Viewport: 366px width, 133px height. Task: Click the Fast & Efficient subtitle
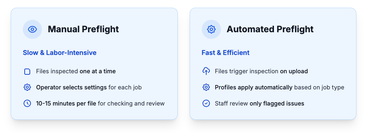pos(225,53)
